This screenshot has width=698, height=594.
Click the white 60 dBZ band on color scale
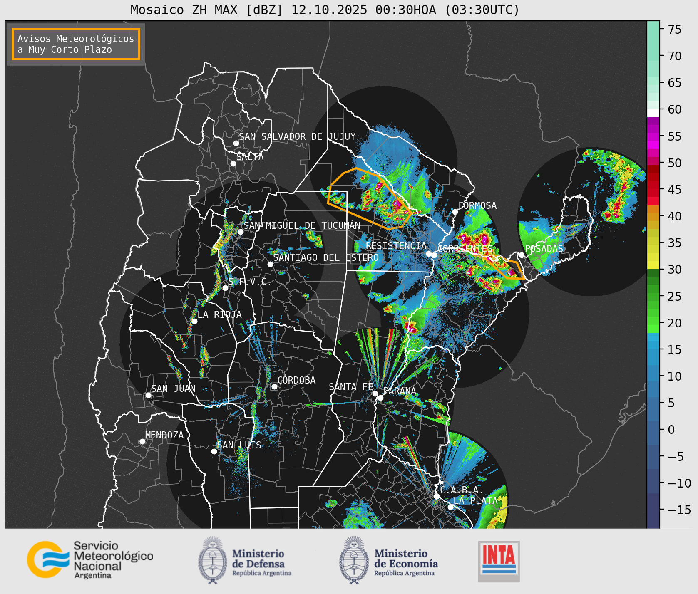pos(653,112)
